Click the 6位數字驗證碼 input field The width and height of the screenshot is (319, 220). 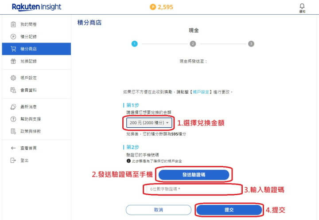193,189
